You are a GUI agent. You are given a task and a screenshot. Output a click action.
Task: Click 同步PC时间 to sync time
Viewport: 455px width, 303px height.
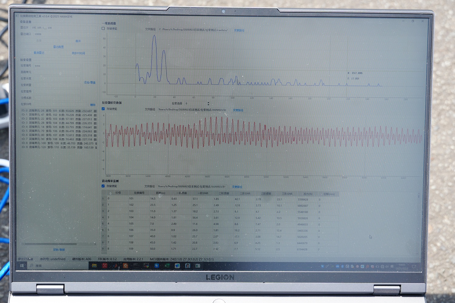78,53
